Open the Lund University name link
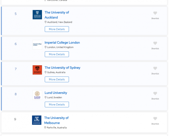Viewport: 169px width, 136px height. (56, 93)
